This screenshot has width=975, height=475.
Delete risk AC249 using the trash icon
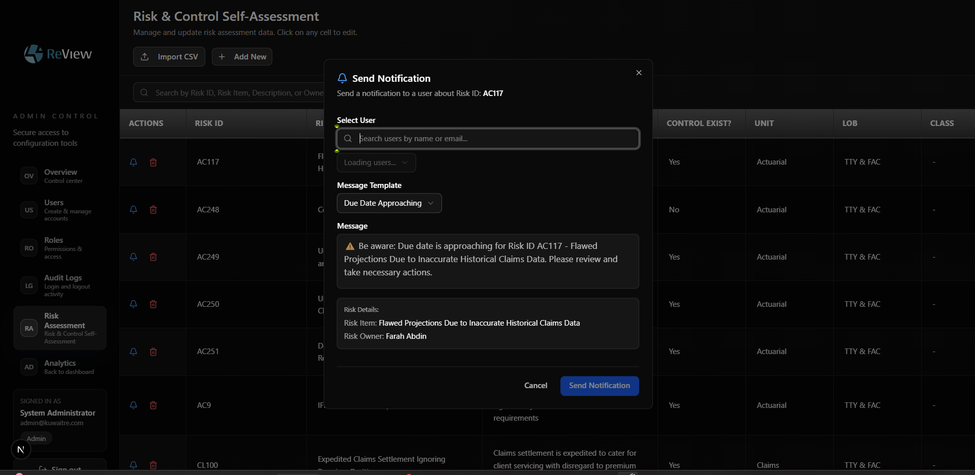[x=153, y=257]
